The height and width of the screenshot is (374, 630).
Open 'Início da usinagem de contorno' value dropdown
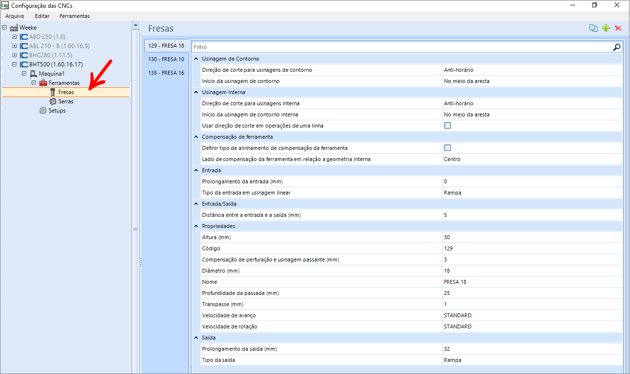pos(532,81)
